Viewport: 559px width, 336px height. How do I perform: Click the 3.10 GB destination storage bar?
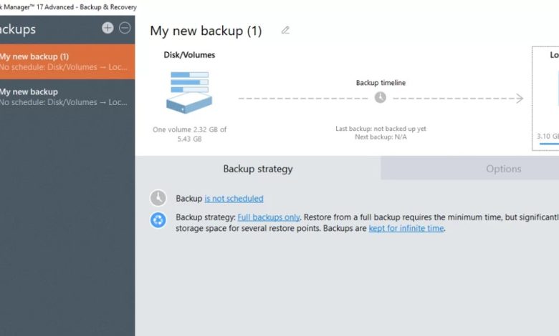point(548,143)
